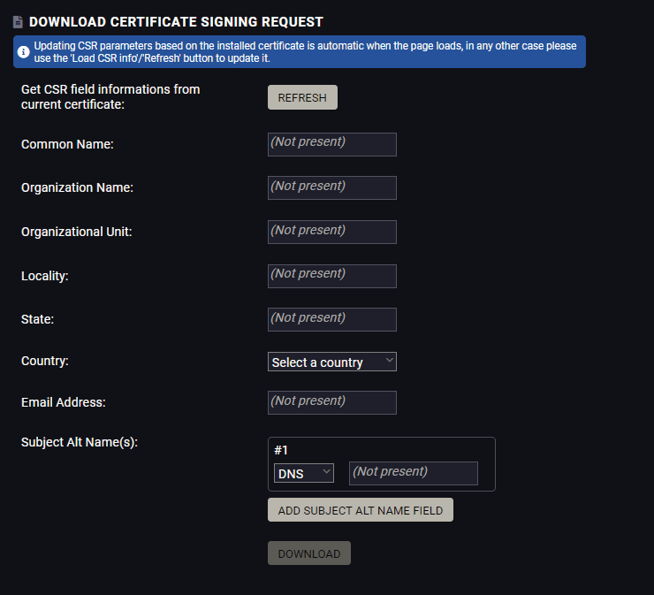
Task: Select the Organizational Unit input box
Action: pyautogui.click(x=331, y=232)
